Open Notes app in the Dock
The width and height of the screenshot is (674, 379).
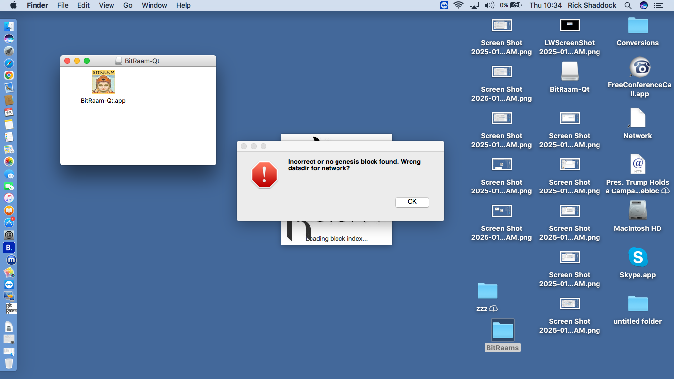click(x=9, y=124)
